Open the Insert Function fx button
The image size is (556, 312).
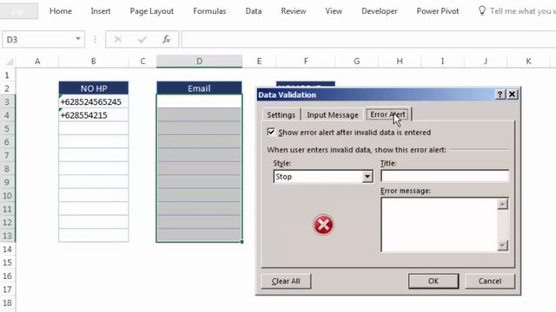[166, 39]
